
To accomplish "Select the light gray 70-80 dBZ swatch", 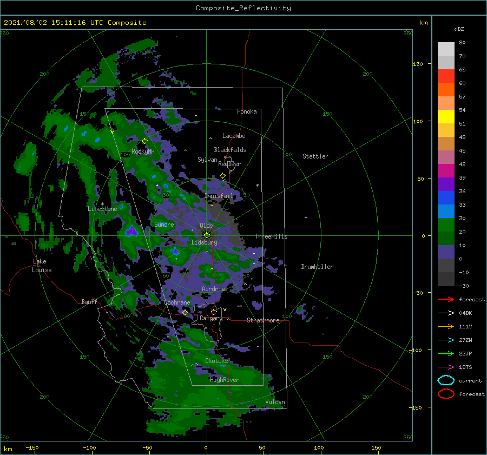I will click(446, 49).
